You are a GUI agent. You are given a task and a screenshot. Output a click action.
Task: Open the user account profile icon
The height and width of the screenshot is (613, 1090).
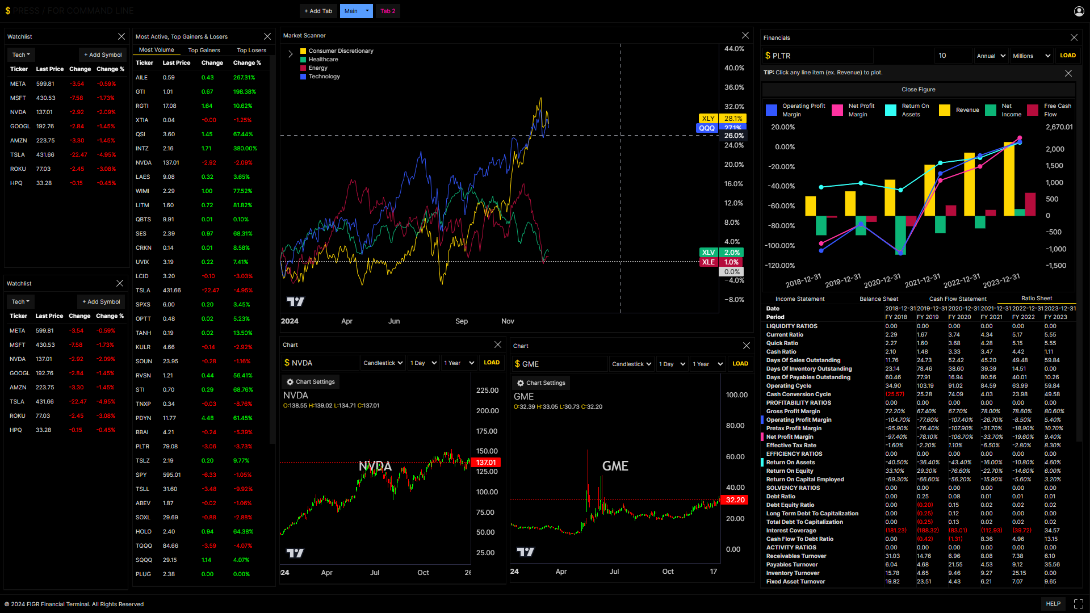(1079, 11)
